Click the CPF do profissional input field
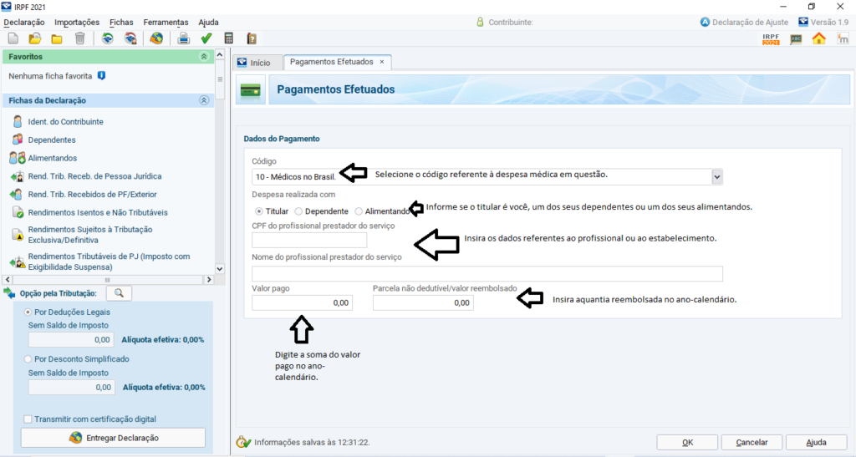Image resolution: width=856 pixels, height=457 pixels. coord(309,240)
